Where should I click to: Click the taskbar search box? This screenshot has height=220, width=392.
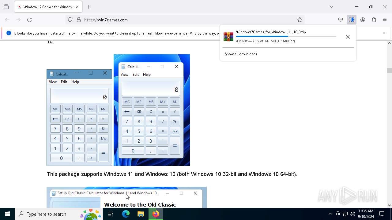click(x=59, y=214)
